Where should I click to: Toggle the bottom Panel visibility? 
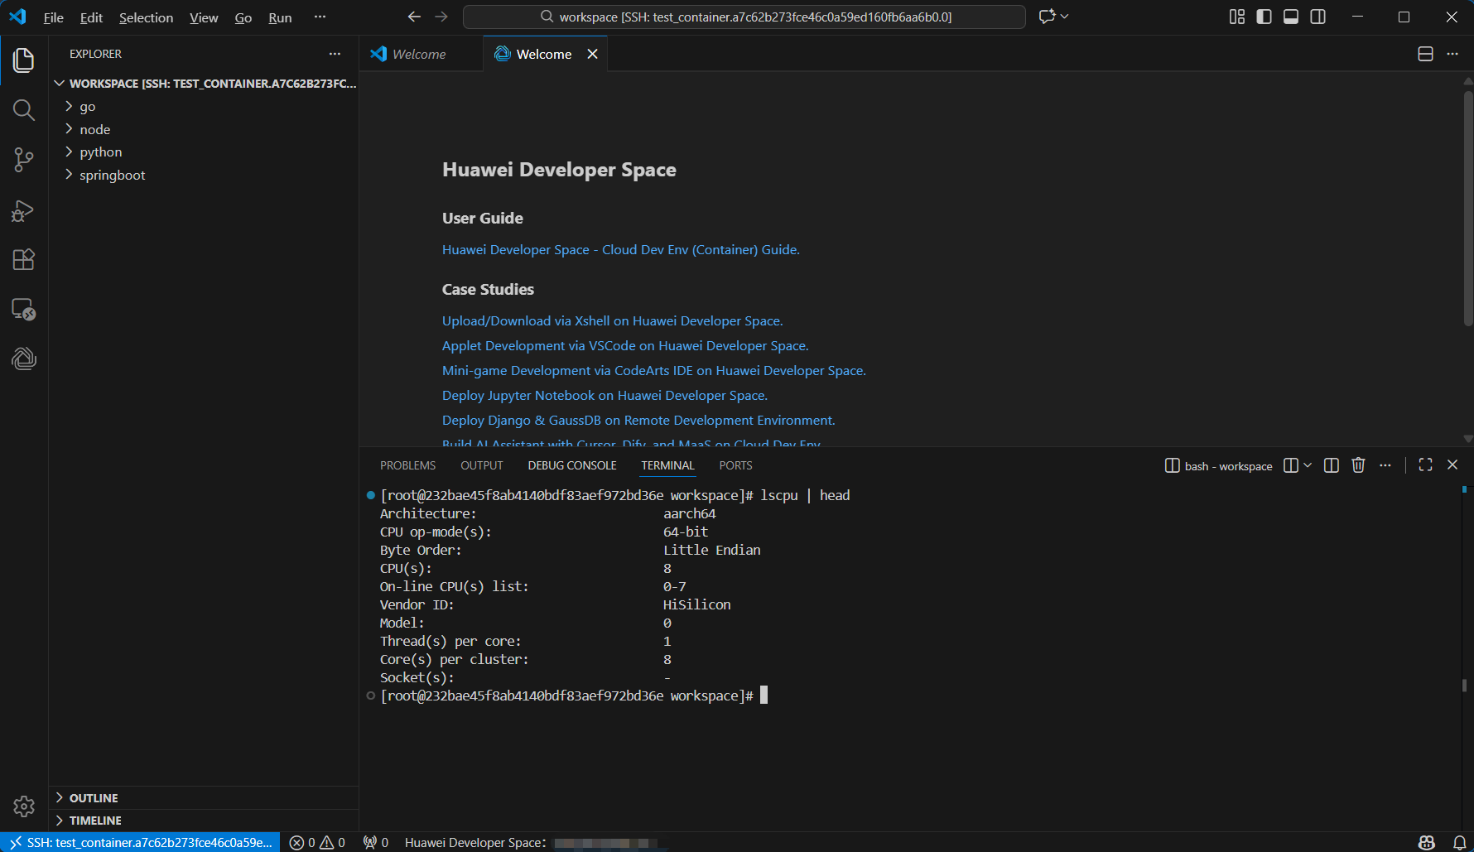[1291, 17]
